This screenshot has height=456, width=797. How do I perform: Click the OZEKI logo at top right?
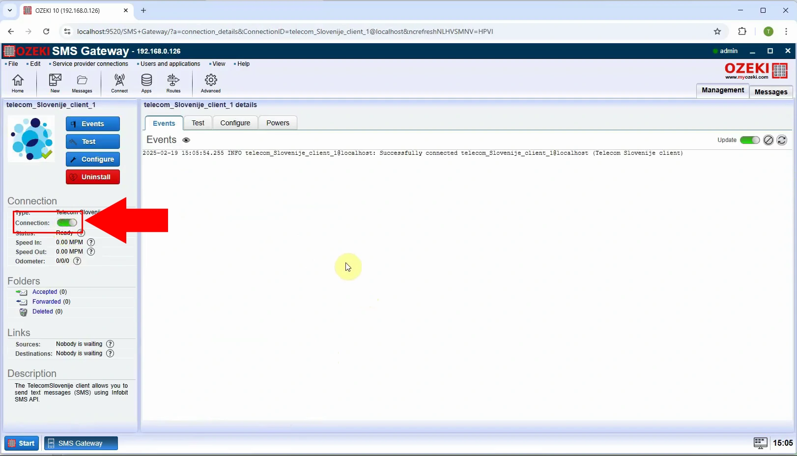[x=756, y=71]
